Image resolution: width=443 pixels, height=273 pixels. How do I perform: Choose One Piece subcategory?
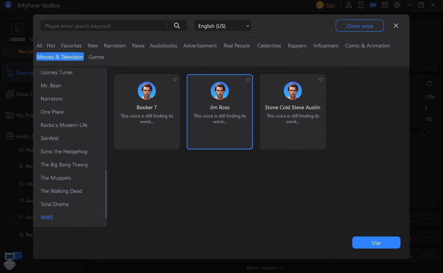[52, 111]
